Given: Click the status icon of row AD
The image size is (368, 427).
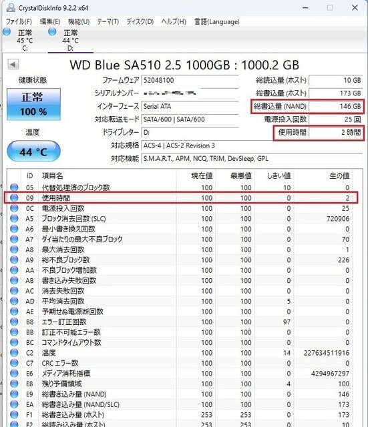Looking at the screenshot, I should (x=14, y=301).
